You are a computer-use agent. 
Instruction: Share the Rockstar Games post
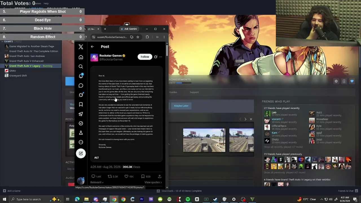click(x=160, y=176)
